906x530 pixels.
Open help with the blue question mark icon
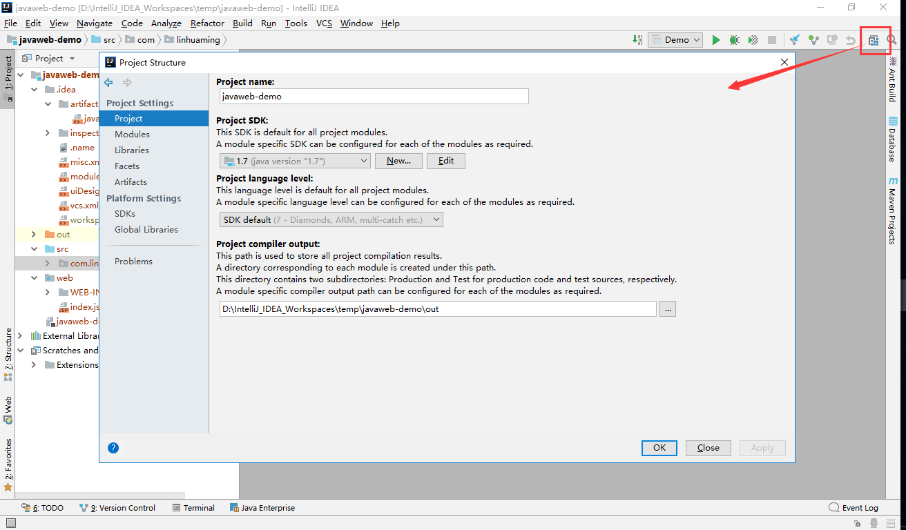click(x=113, y=448)
